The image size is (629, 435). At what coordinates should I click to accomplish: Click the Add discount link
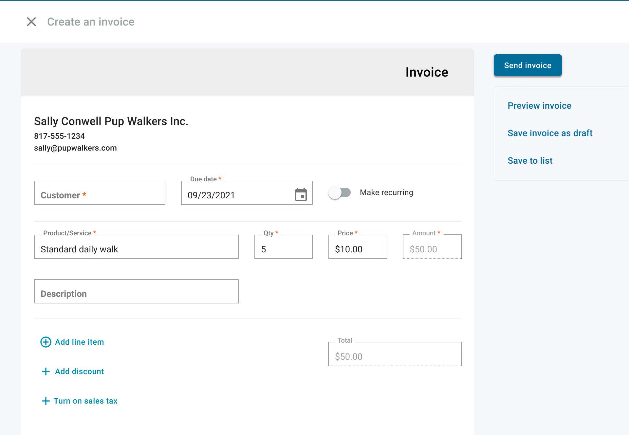coord(79,372)
